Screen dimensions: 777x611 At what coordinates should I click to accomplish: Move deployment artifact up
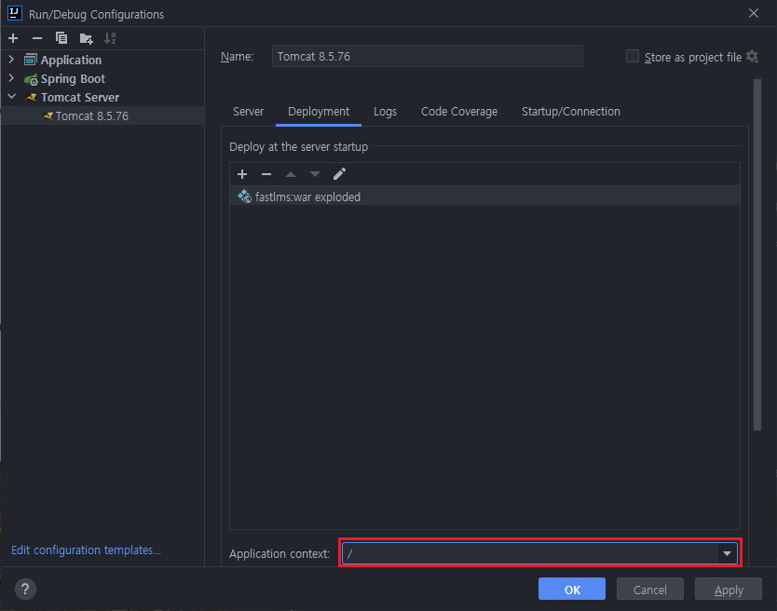pos(291,174)
